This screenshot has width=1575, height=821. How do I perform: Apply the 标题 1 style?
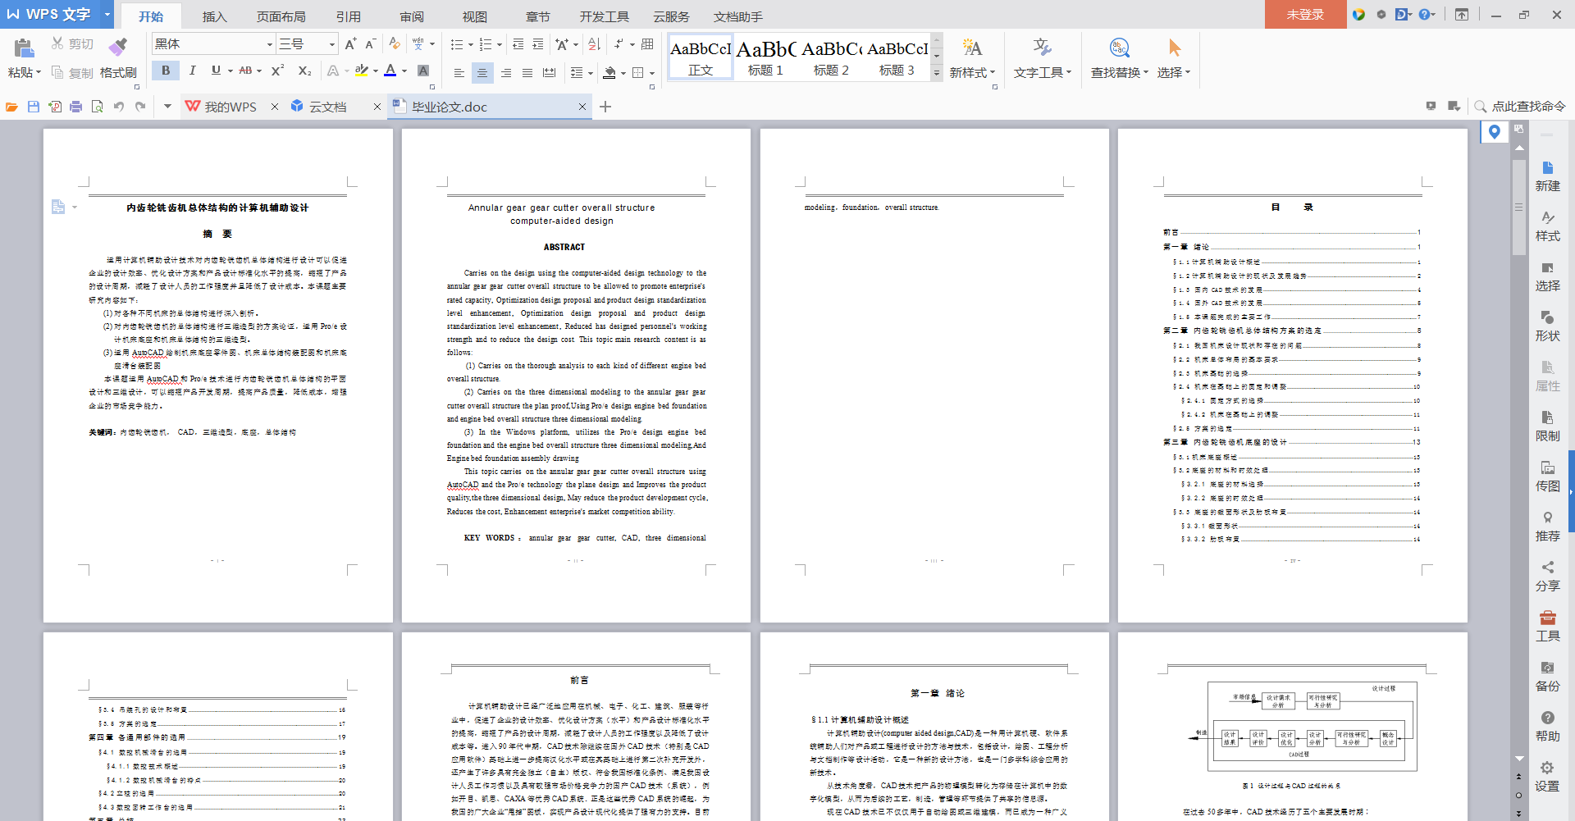765,57
